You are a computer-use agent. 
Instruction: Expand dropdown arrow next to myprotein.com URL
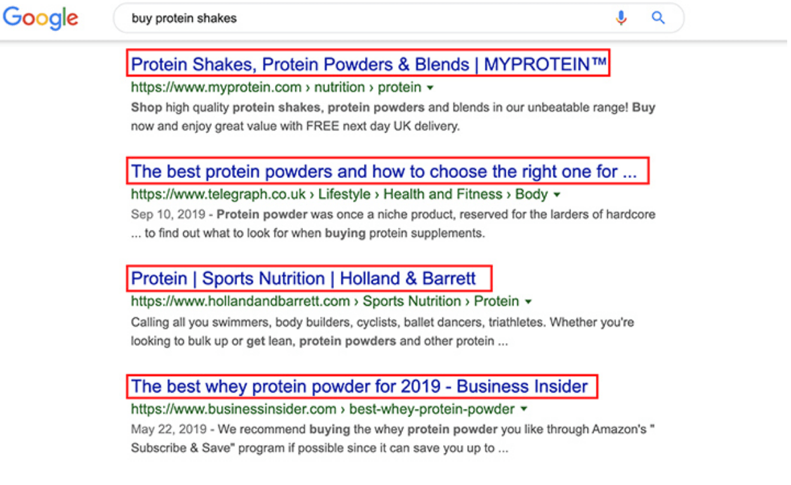(430, 88)
